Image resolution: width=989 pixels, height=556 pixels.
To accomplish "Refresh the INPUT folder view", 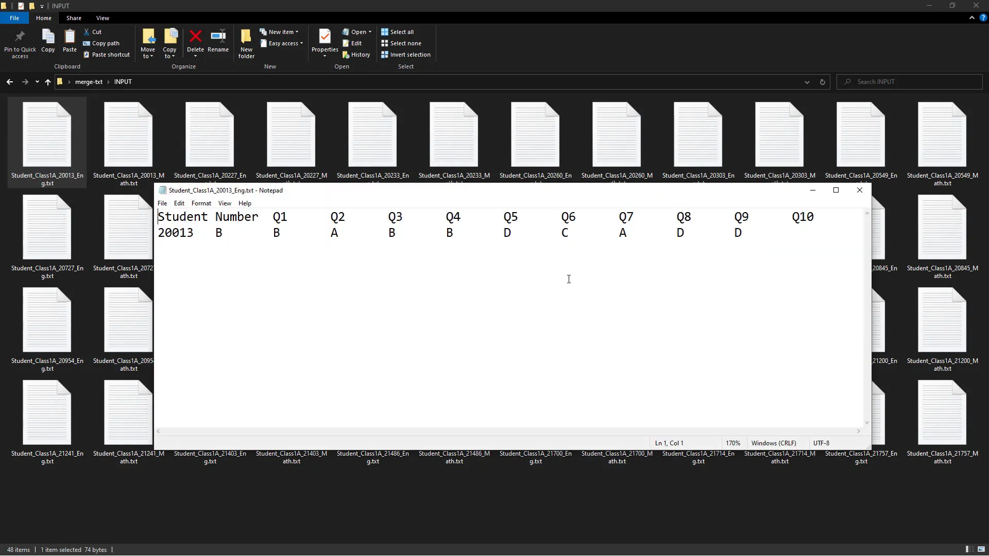I will pos(822,82).
